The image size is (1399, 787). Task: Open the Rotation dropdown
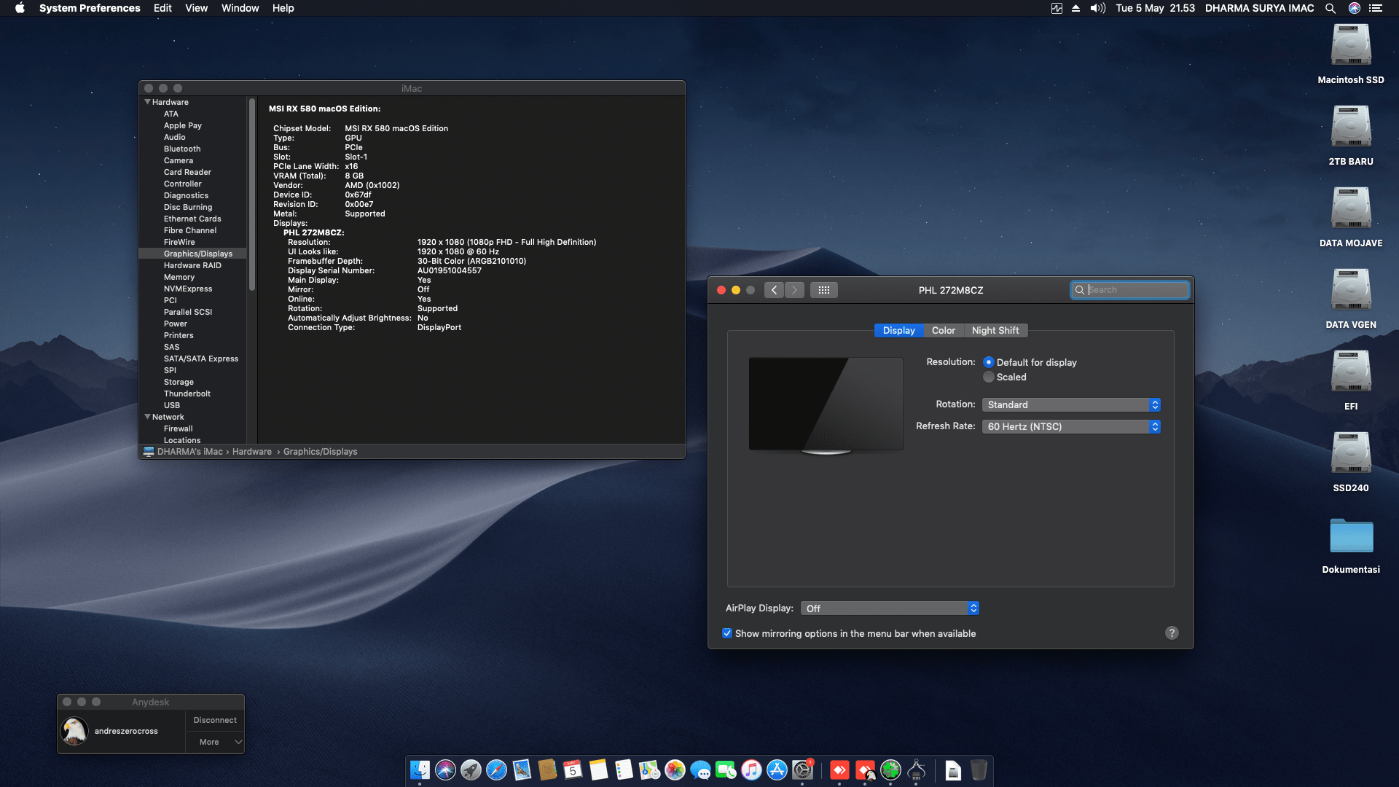(1070, 404)
